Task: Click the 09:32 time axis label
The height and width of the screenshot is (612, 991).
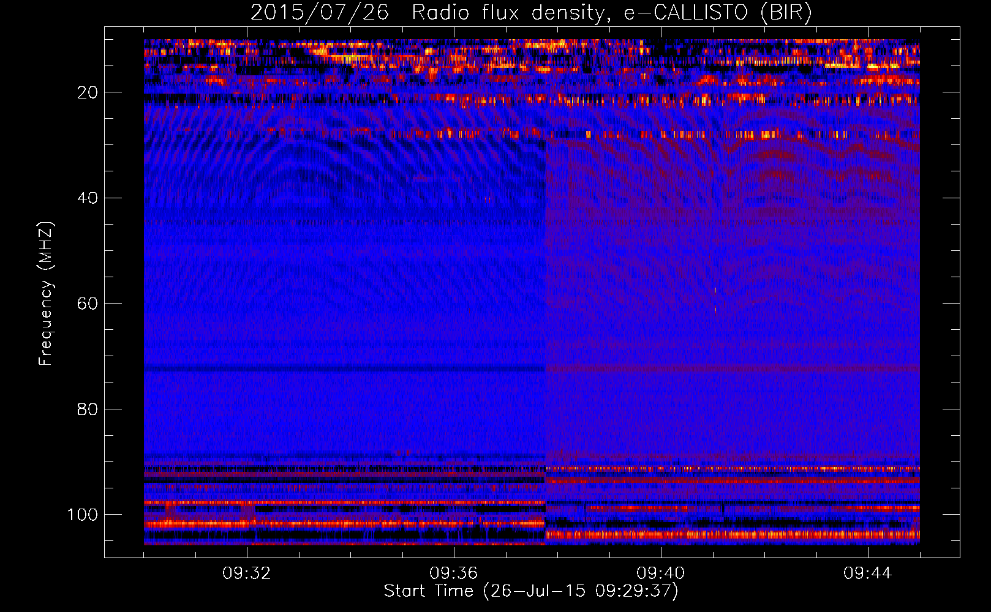Action: (x=247, y=573)
